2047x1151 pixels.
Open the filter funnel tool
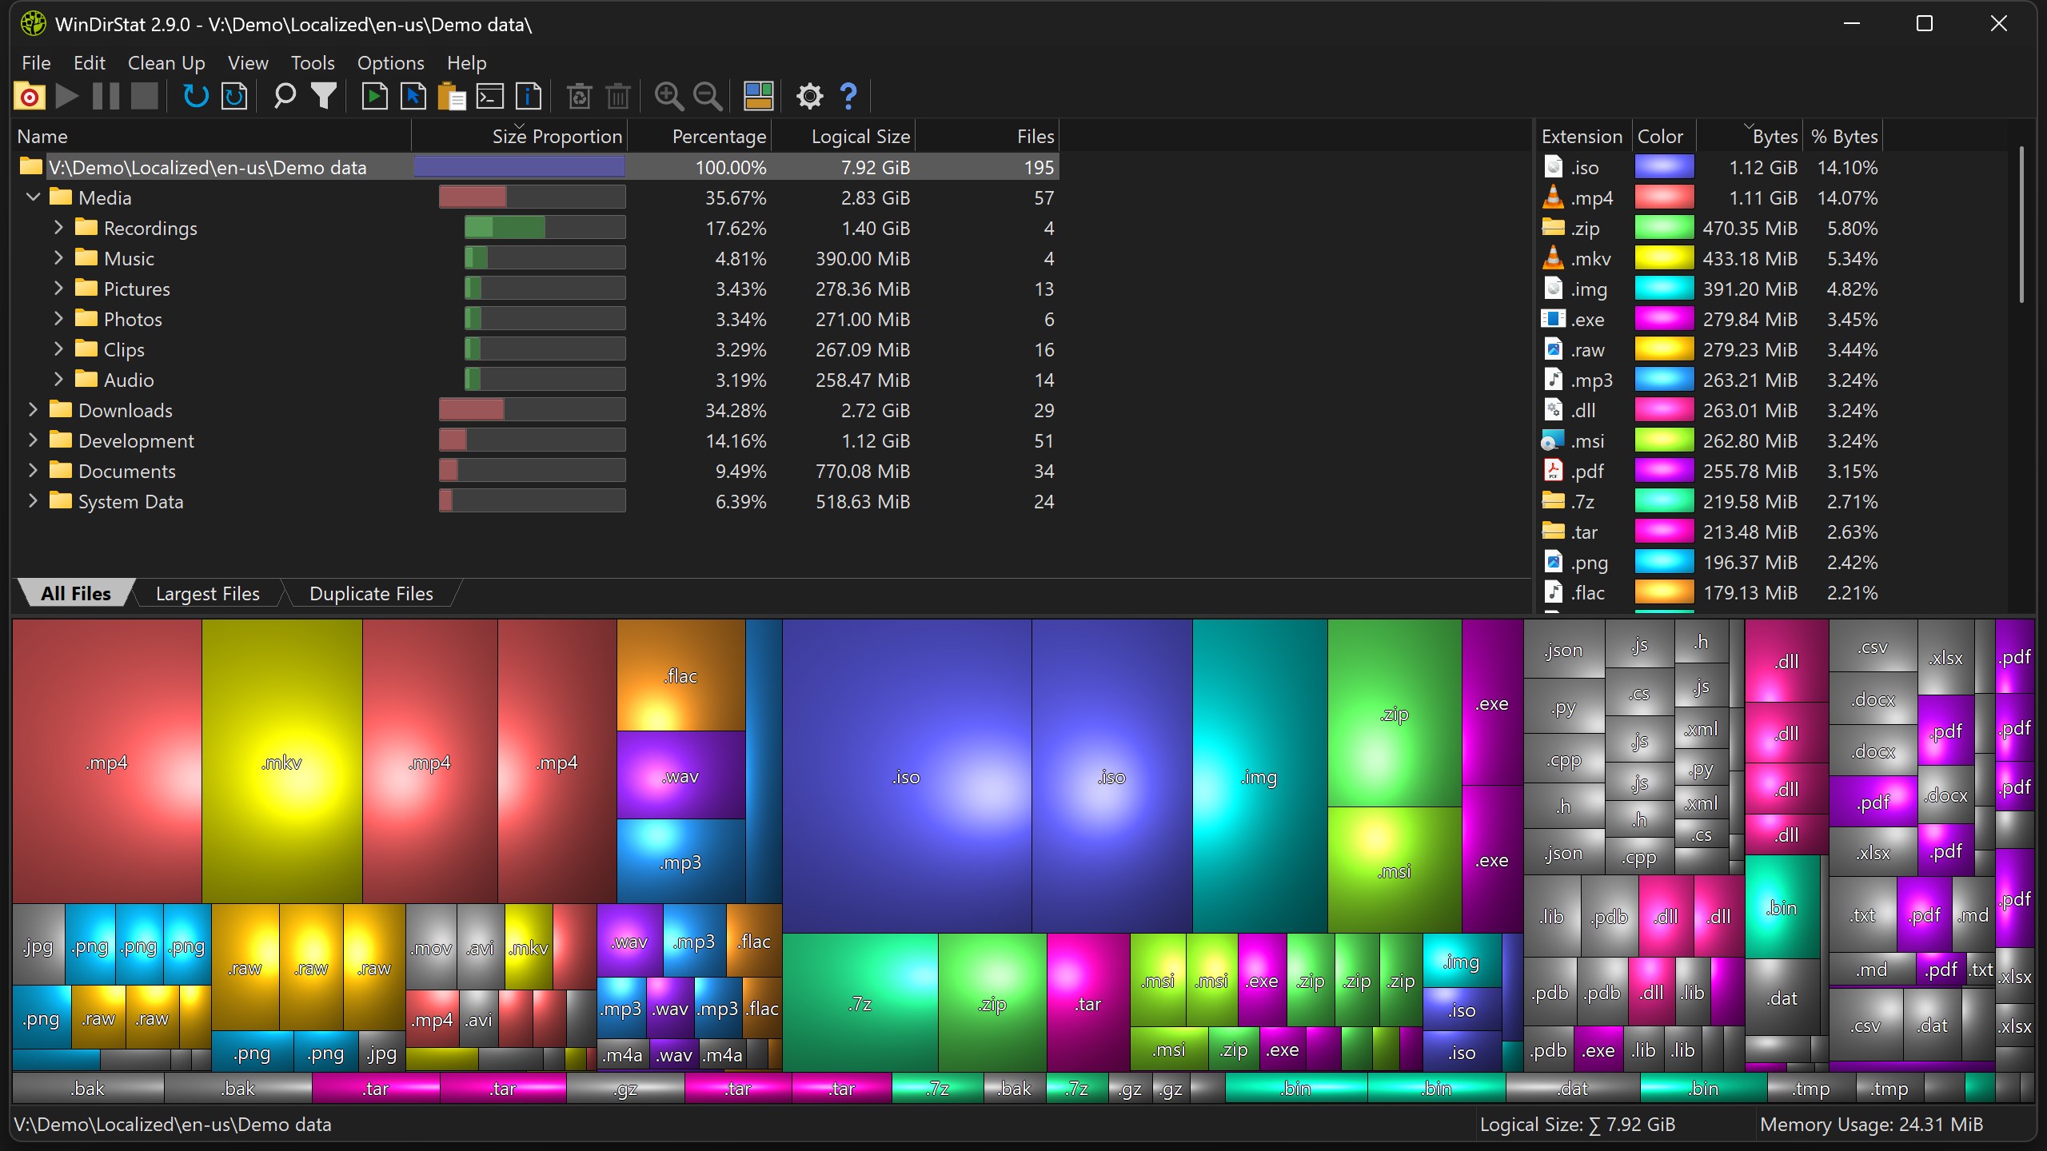pyautogui.click(x=324, y=97)
